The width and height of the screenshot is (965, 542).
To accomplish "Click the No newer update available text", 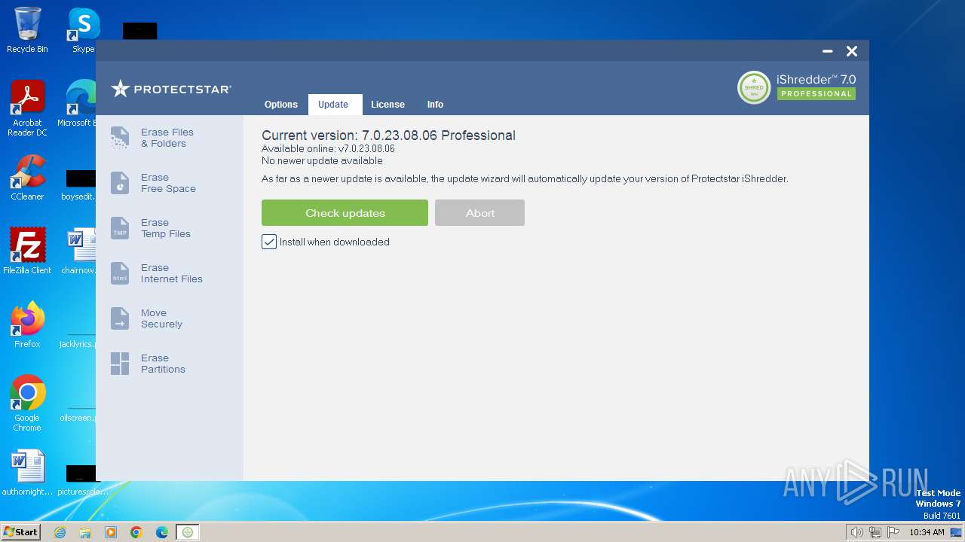I will pos(322,161).
